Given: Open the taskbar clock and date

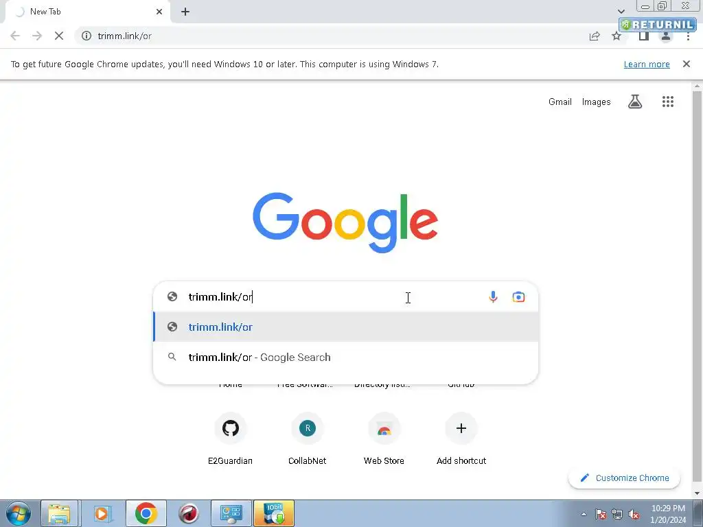Looking at the screenshot, I should (668, 514).
